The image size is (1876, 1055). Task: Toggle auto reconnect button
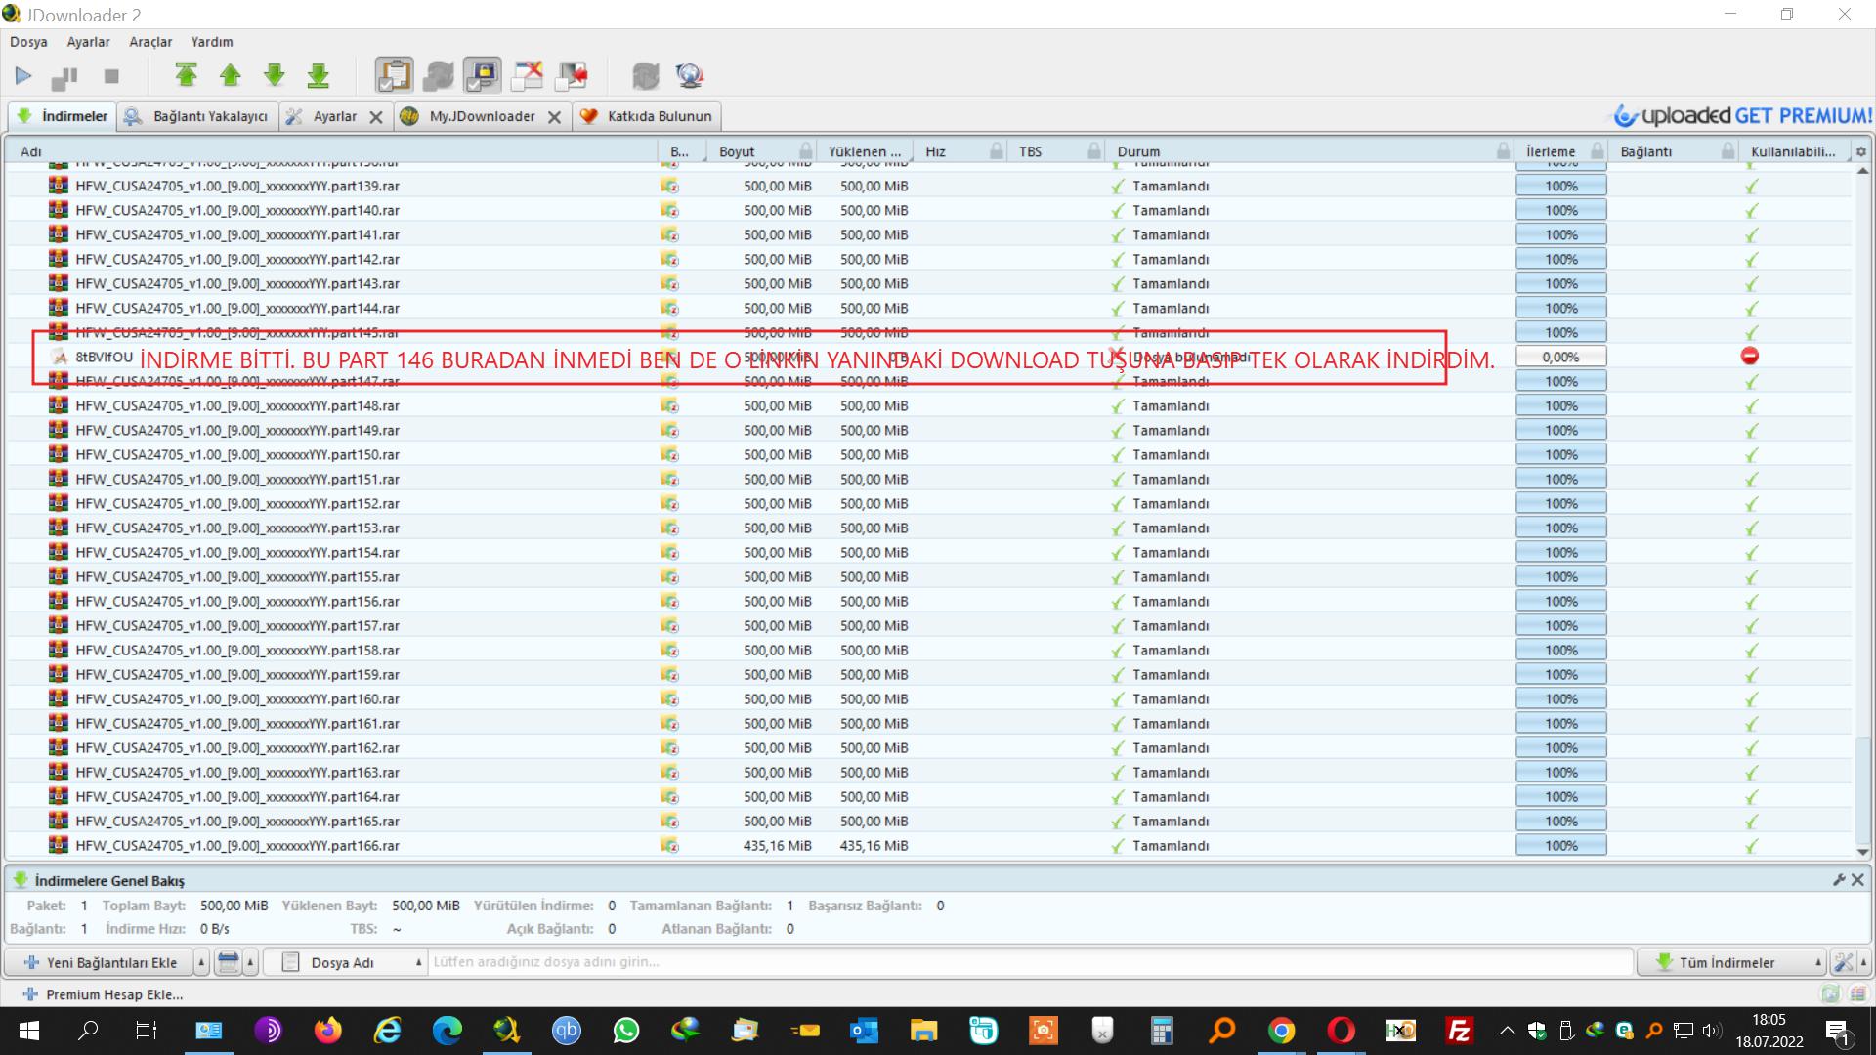coord(438,76)
